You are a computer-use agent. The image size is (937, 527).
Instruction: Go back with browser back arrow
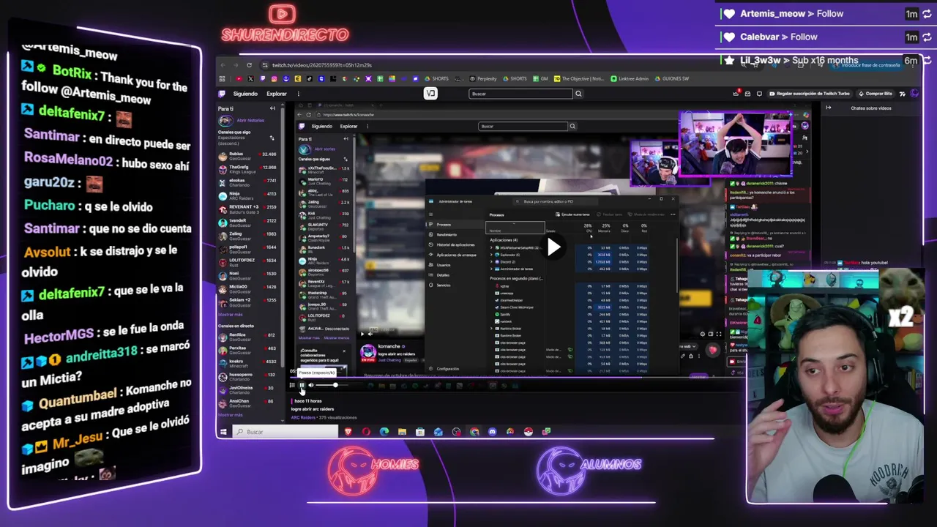point(223,65)
